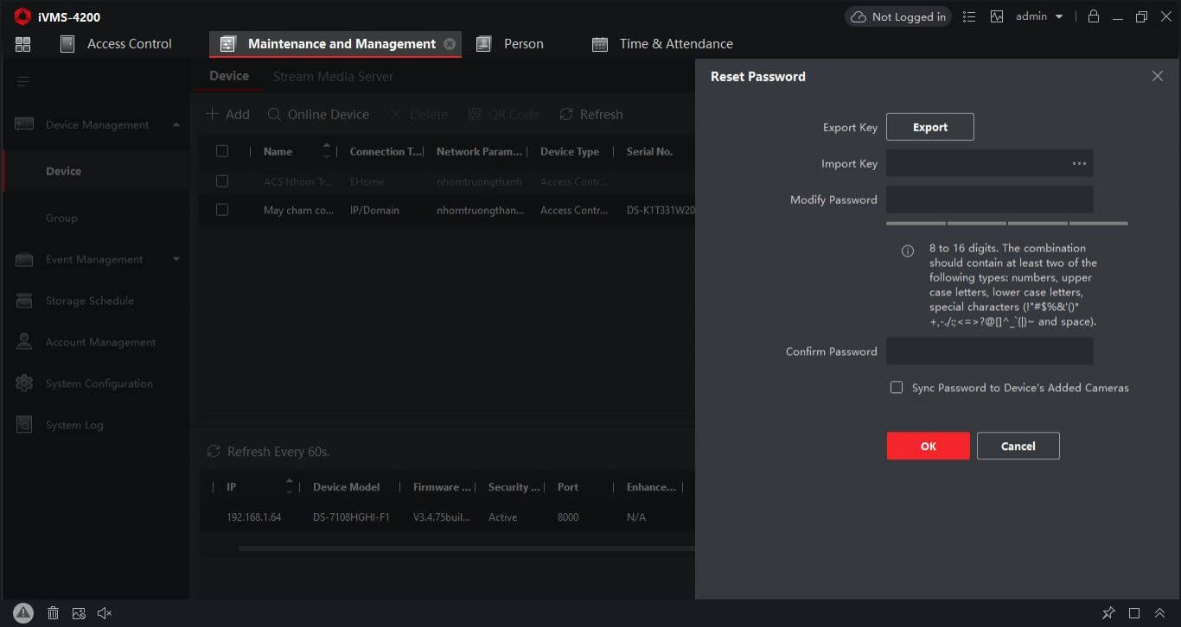Collapse Device Management section arrow
The height and width of the screenshot is (627, 1181).
pyautogui.click(x=176, y=125)
